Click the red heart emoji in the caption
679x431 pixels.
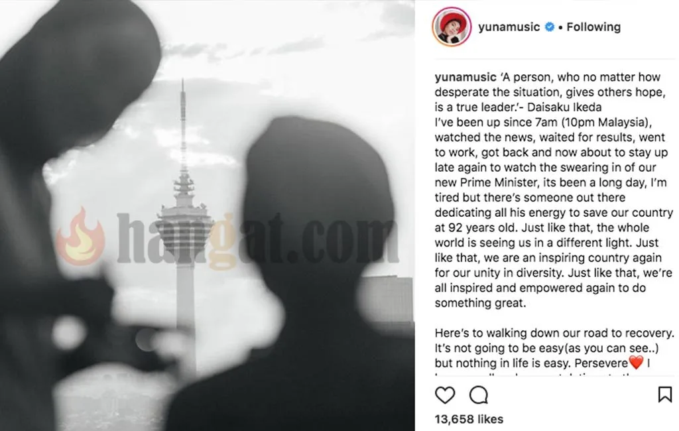point(636,363)
